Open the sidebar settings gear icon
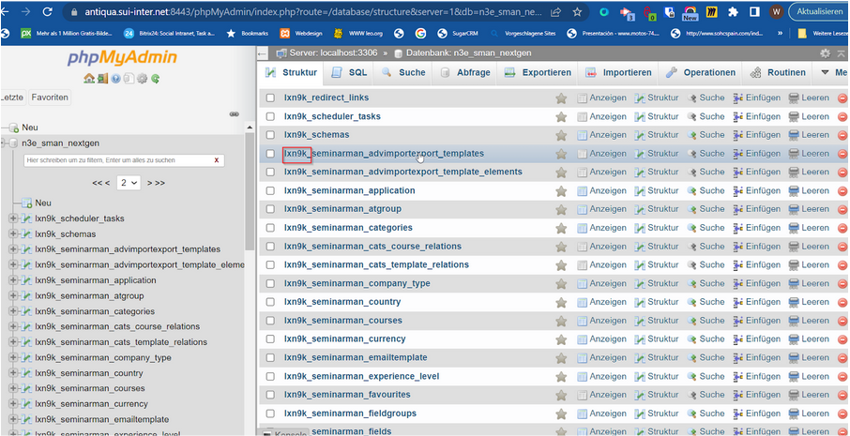This screenshot has width=850, height=436. tap(142, 79)
